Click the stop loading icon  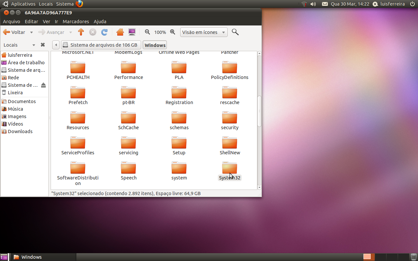click(93, 32)
